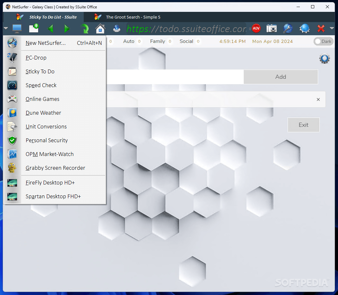
Task: Click the new task text input field
Action: [175, 77]
